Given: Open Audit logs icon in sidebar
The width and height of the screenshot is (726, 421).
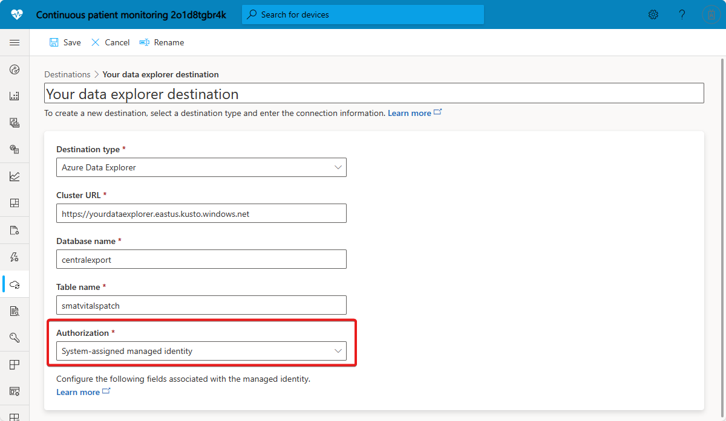Looking at the screenshot, I should pyautogui.click(x=15, y=311).
